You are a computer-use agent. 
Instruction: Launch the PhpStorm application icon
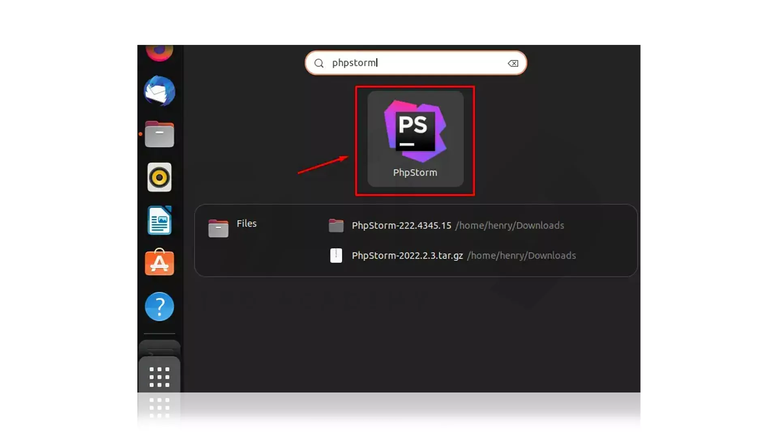[x=415, y=139]
